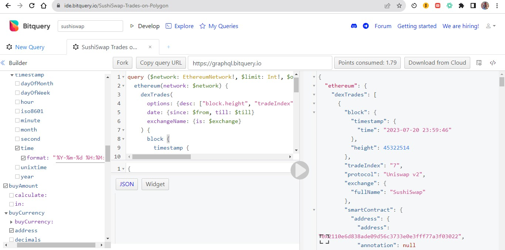This screenshot has width=505, height=250.
Task: Check the dayOfWeek field
Action: pos(17,93)
